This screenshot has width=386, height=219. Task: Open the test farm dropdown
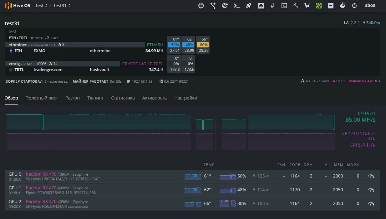click(42, 6)
